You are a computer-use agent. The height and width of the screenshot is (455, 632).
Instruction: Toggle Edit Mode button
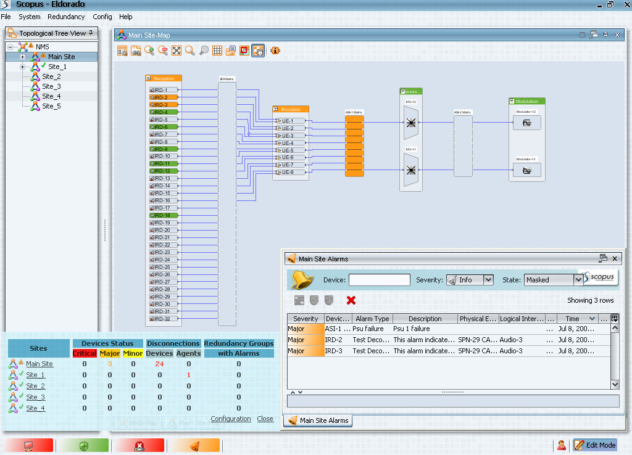(596, 445)
